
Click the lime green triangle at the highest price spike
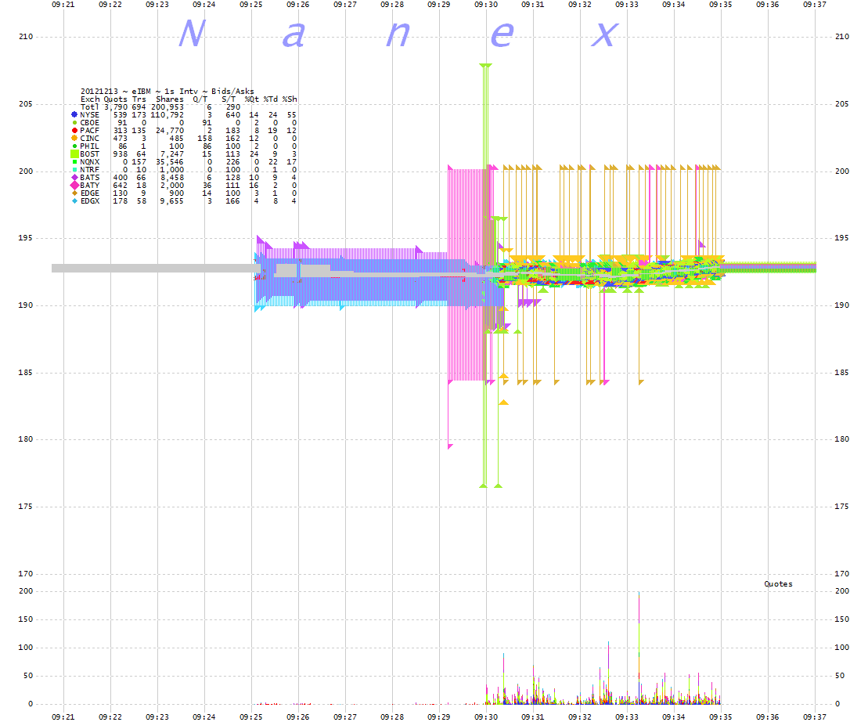(x=485, y=66)
